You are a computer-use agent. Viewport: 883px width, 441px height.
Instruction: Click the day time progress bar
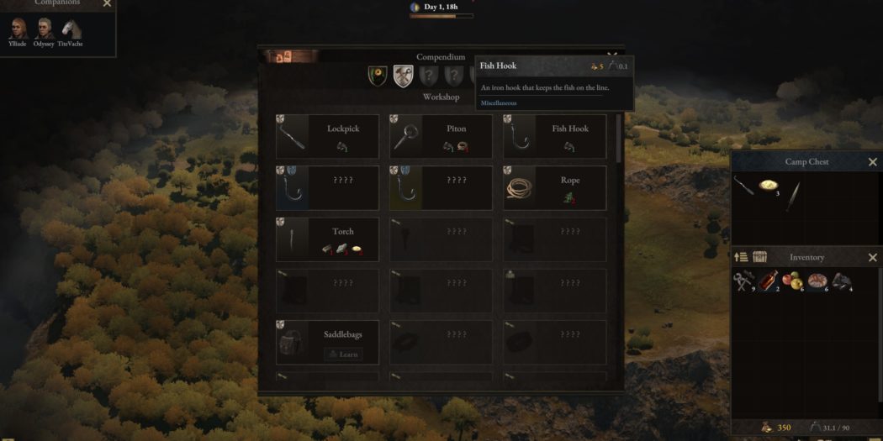point(442,16)
